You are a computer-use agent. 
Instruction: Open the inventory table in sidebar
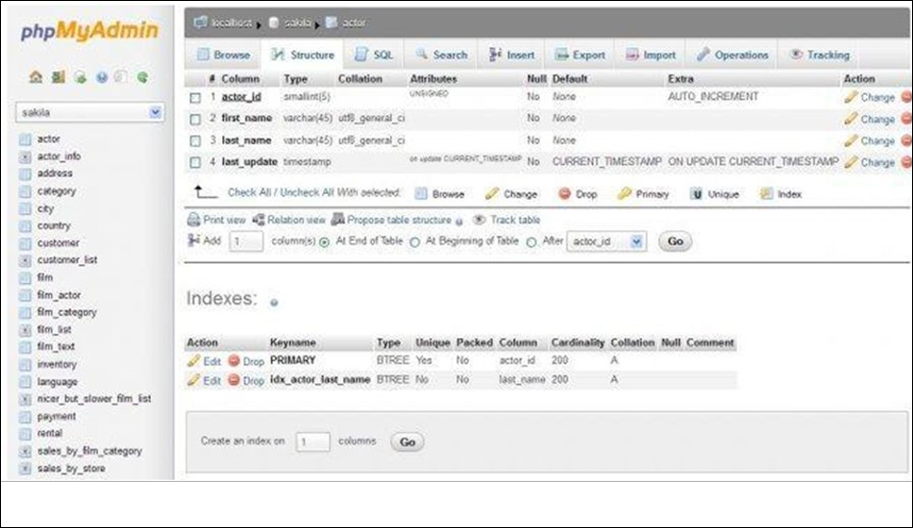point(57,364)
